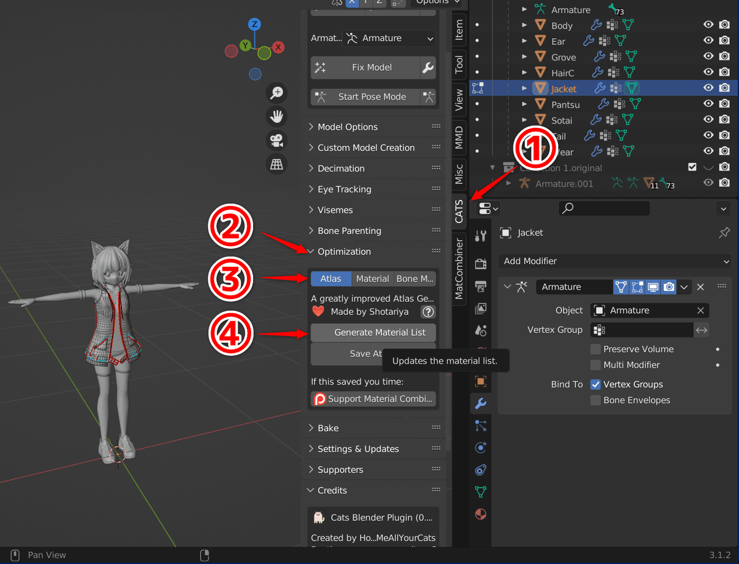Open the Armature selection dropdown
The height and width of the screenshot is (564, 739).
point(389,38)
